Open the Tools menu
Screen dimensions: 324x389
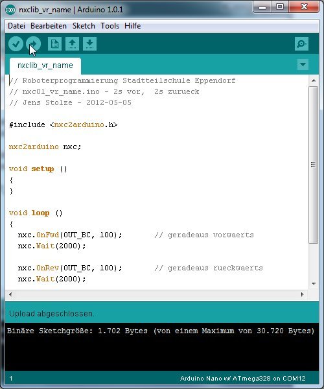pyautogui.click(x=110, y=26)
